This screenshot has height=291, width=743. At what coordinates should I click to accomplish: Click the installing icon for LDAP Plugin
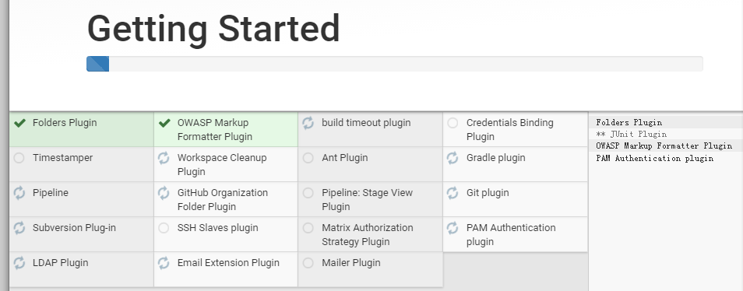pos(19,263)
